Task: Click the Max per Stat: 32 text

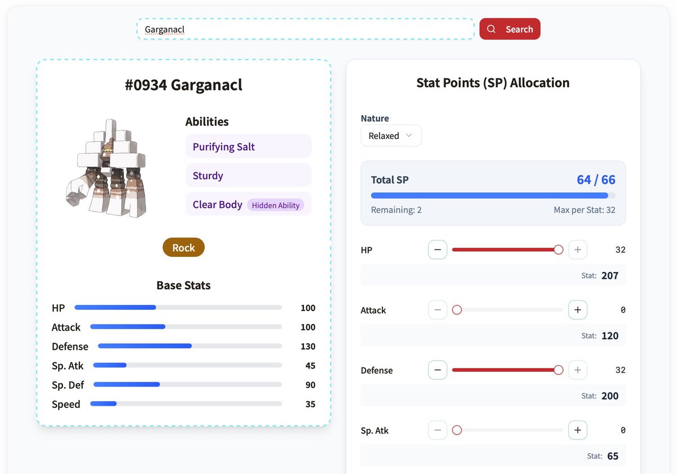Action: click(x=584, y=210)
